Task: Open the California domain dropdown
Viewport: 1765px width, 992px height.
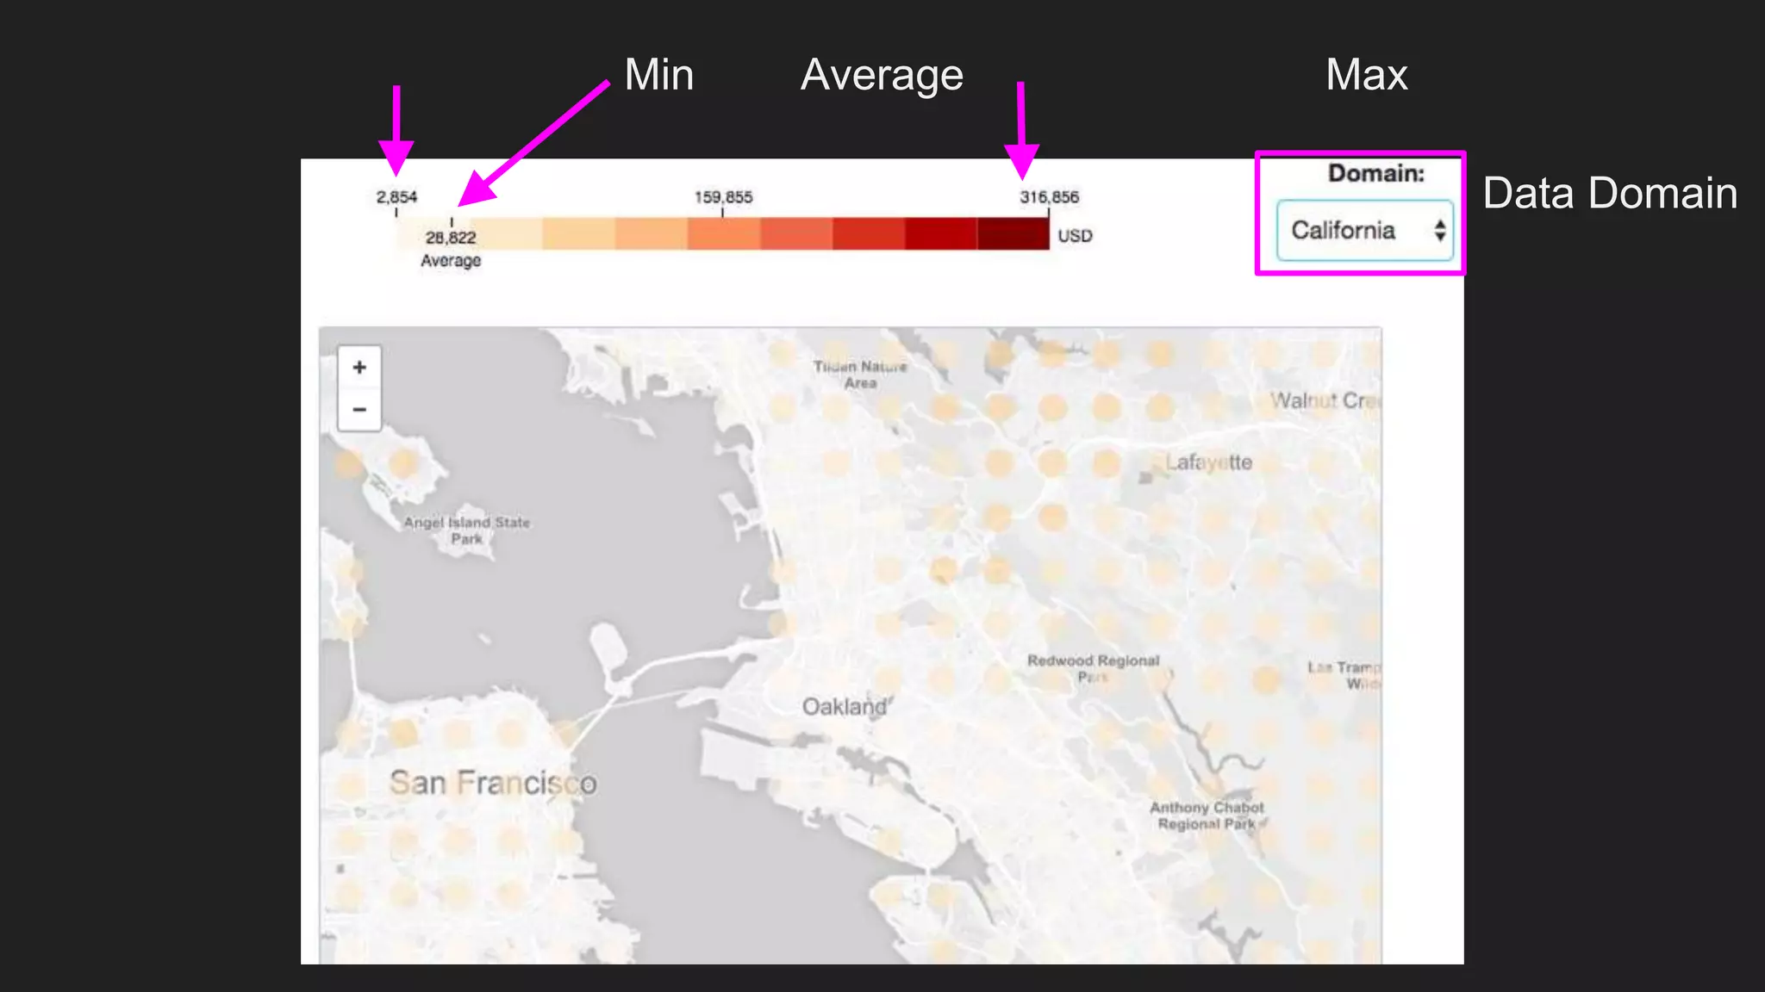Action: tap(1365, 231)
